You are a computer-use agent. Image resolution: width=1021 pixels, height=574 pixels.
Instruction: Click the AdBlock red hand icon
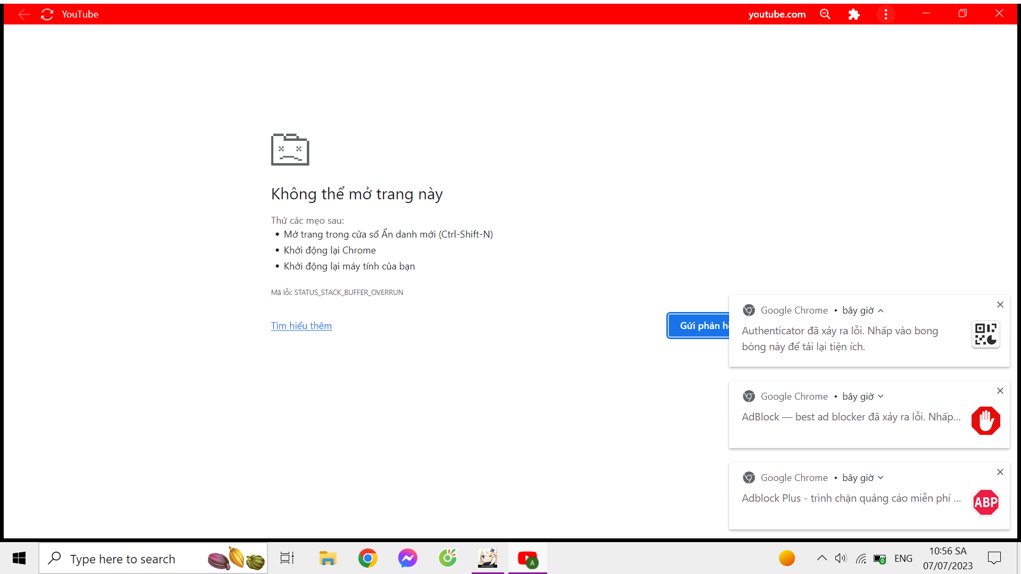pos(986,421)
